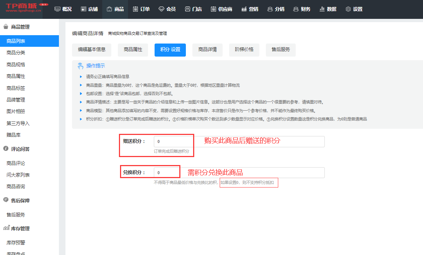Go to 商品分类 in sidebar
The height and width of the screenshot is (255, 423).
pyautogui.click(x=16, y=53)
